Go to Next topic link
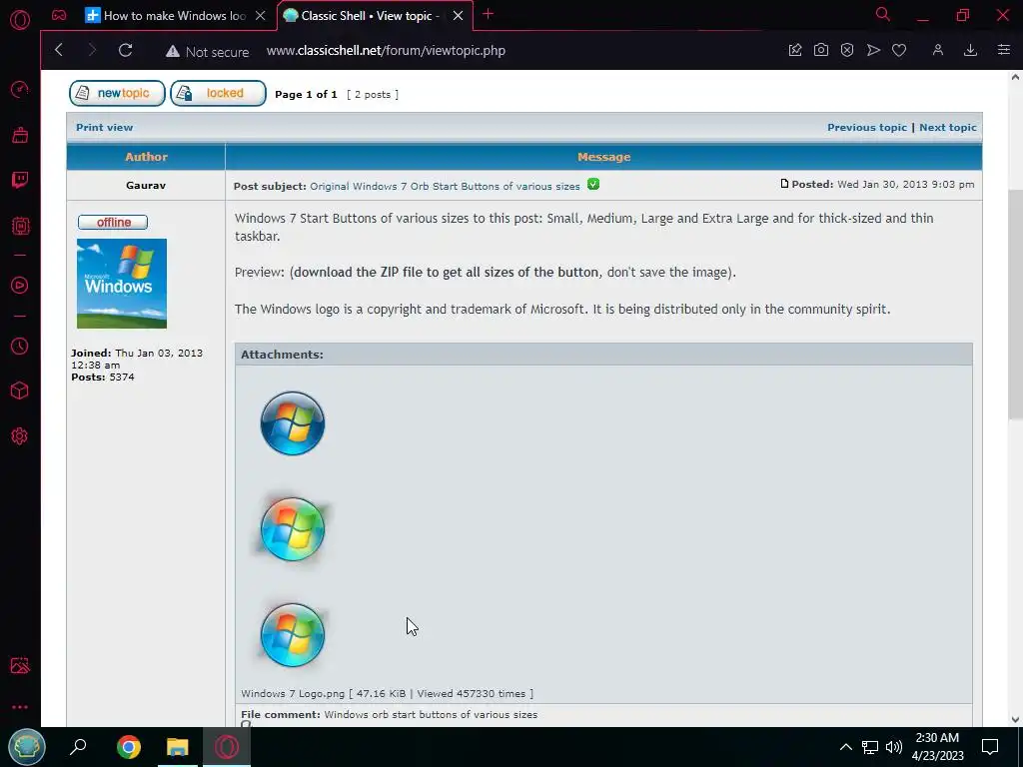Image resolution: width=1023 pixels, height=767 pixels. tap(948, 127)
